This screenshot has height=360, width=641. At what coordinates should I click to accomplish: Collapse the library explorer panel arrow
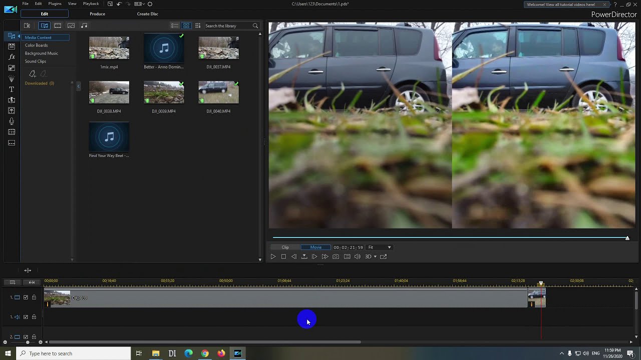78,86
